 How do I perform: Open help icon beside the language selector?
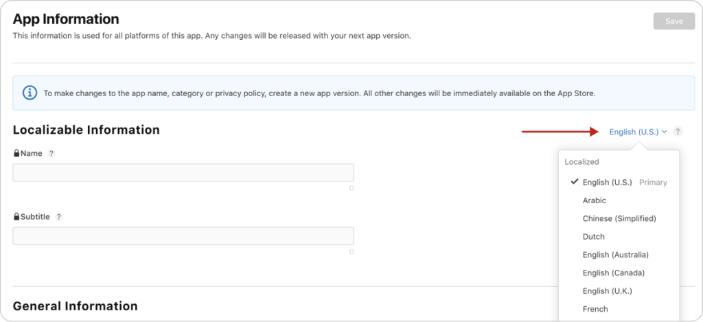[x=678, y=132]
